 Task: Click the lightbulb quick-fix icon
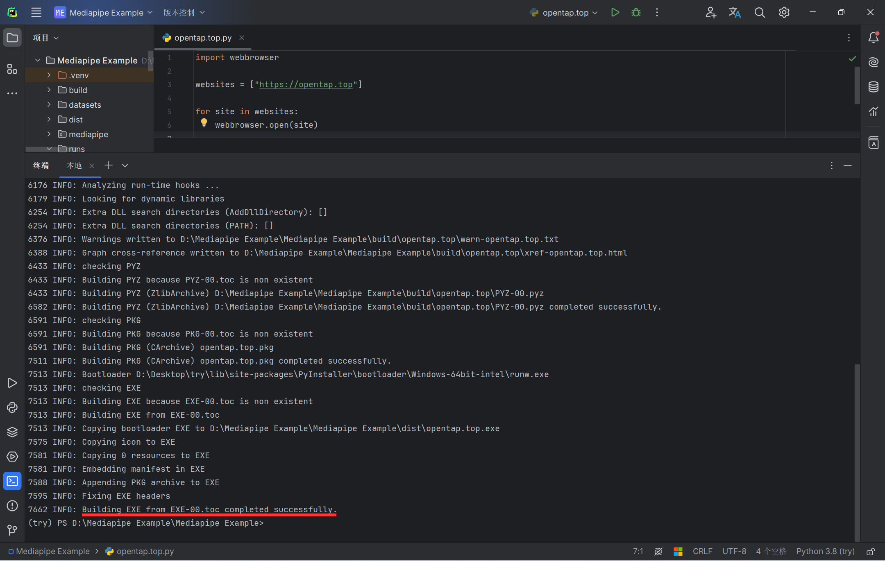pos(204,122)
